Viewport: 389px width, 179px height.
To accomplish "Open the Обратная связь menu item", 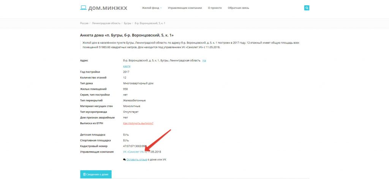I will [x=238, y=8].
